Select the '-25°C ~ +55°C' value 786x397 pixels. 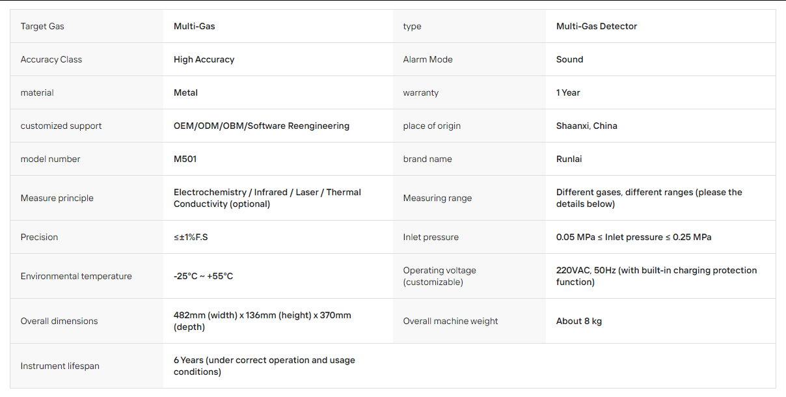(203, 276)
